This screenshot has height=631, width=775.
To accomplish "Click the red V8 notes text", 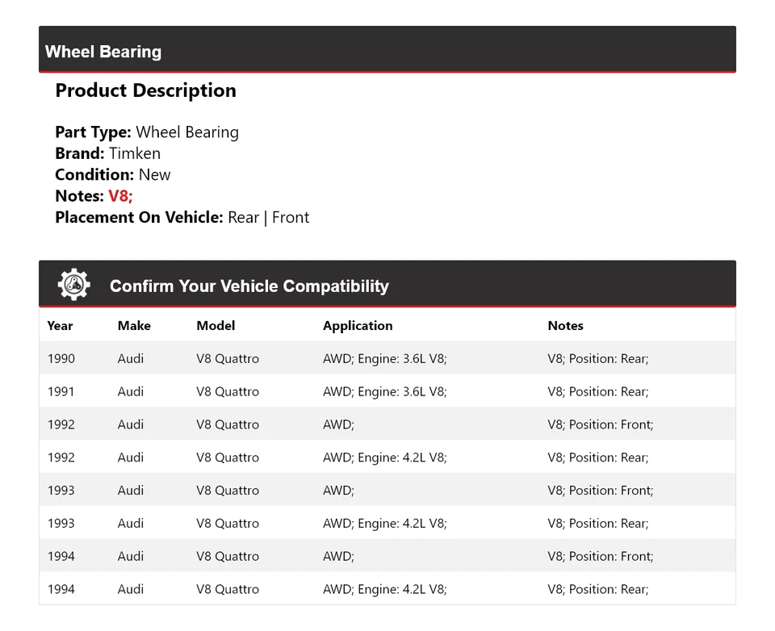I will [x=120, y=196].
